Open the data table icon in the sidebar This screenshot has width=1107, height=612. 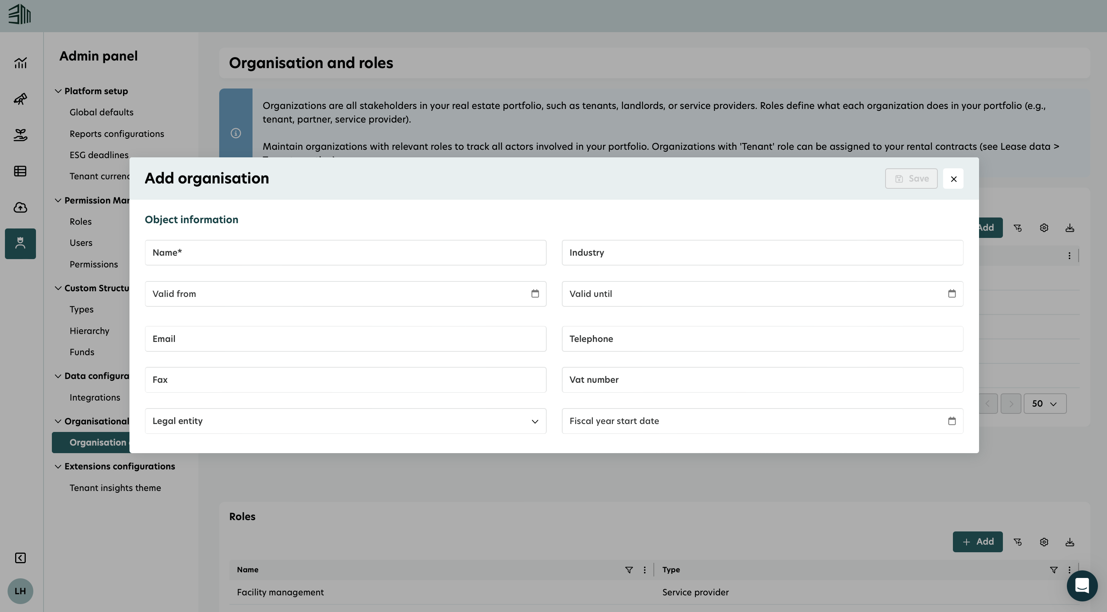(x=20, y=171)
